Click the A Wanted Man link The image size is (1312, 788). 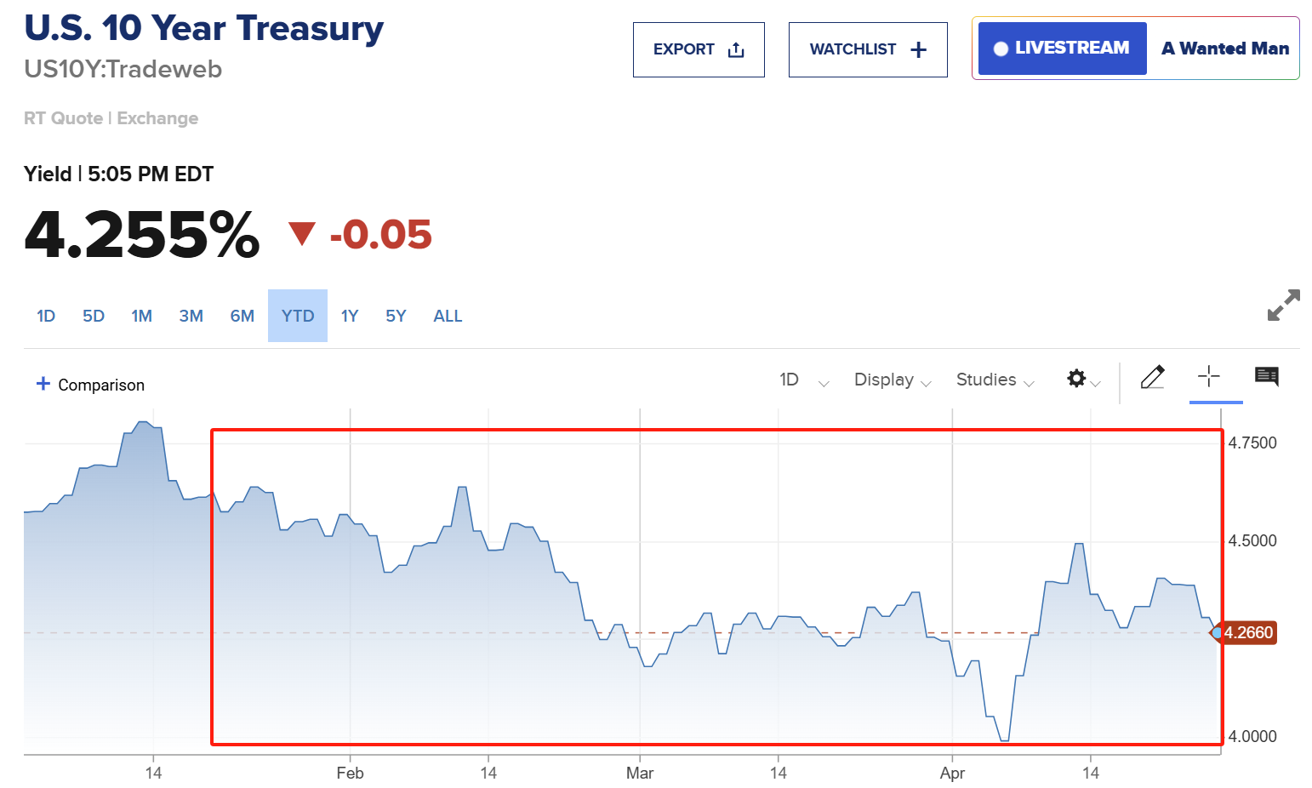[x=1224, y=49]
